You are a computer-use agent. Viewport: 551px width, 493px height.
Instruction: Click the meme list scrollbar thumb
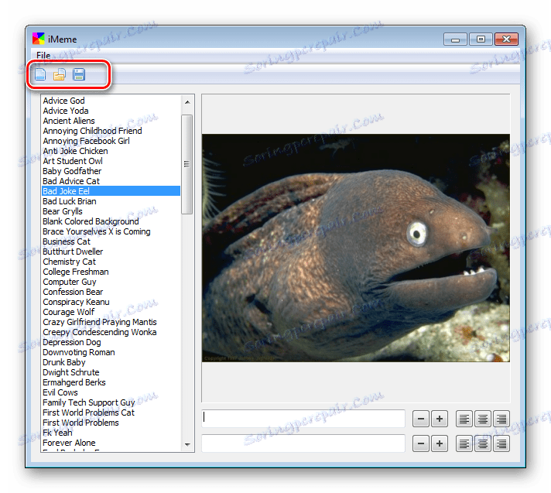(x=187, y=164)
